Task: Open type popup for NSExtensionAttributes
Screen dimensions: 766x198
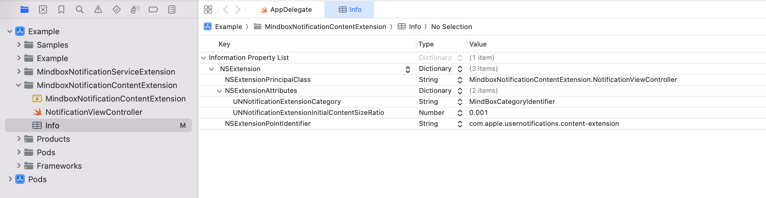Action: tap(460, 91)
